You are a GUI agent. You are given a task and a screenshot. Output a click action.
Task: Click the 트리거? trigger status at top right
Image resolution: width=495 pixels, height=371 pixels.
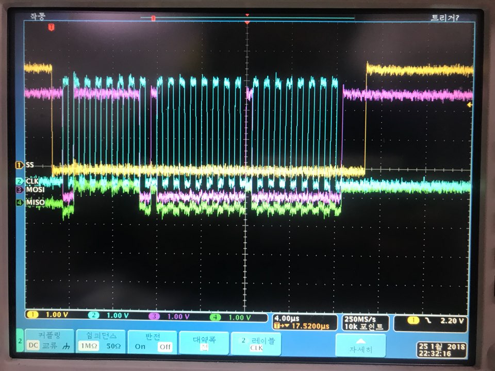[444, 18]
